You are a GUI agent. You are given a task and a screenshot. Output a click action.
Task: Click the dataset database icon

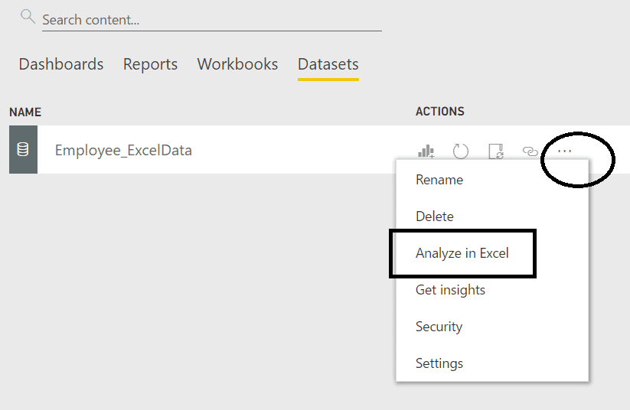pyautogui.click(x=23, y=149)
